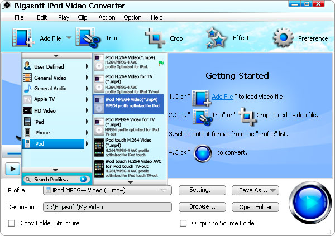Click the Add File filmstrip icon

tap(23, 38)
